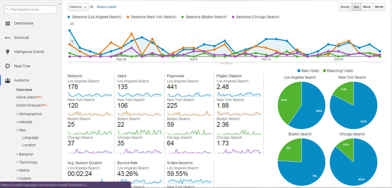Open Location report under Geo
This screenshot has height=188, width=392.
pos(29,145)
